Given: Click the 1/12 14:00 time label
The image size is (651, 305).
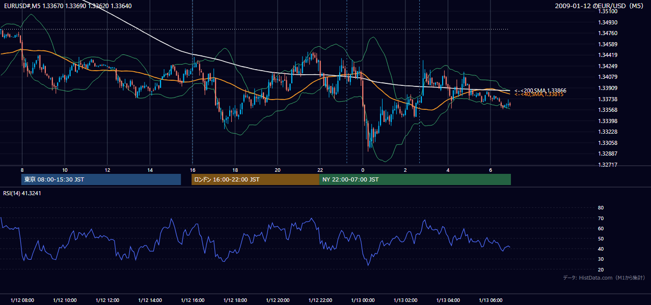Looking at the screenshot, I should point(150,300).
